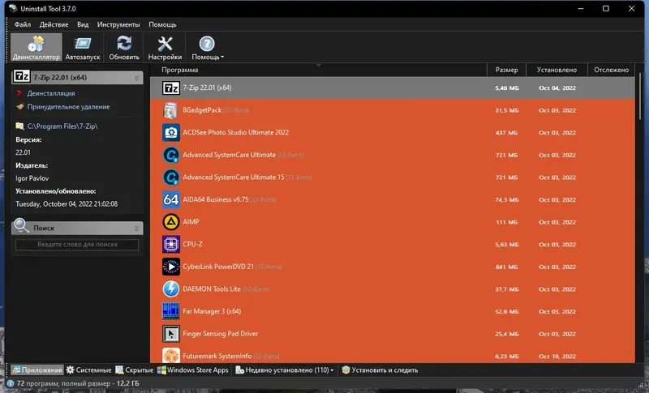The height and width of the screenshot is (393, 649).
Task: Open Настройки settings tool
Action: [x=165, y=48]
